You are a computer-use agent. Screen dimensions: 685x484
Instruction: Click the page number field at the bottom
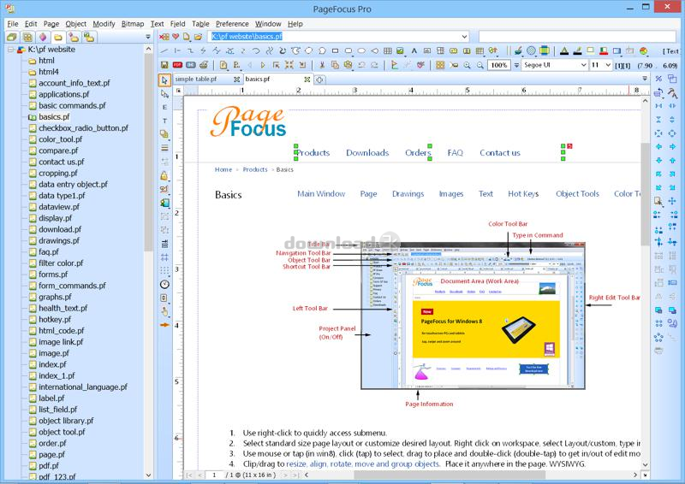click(214, 475)
